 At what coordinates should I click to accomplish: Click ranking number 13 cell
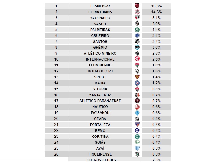point(56,77)
